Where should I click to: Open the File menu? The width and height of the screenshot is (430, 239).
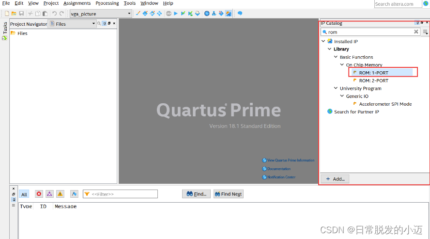[x=6, y=3]
